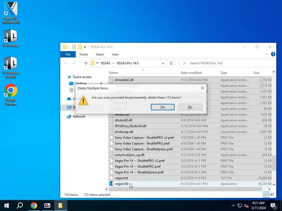Expand address bar history dropdown

[163, 63]
